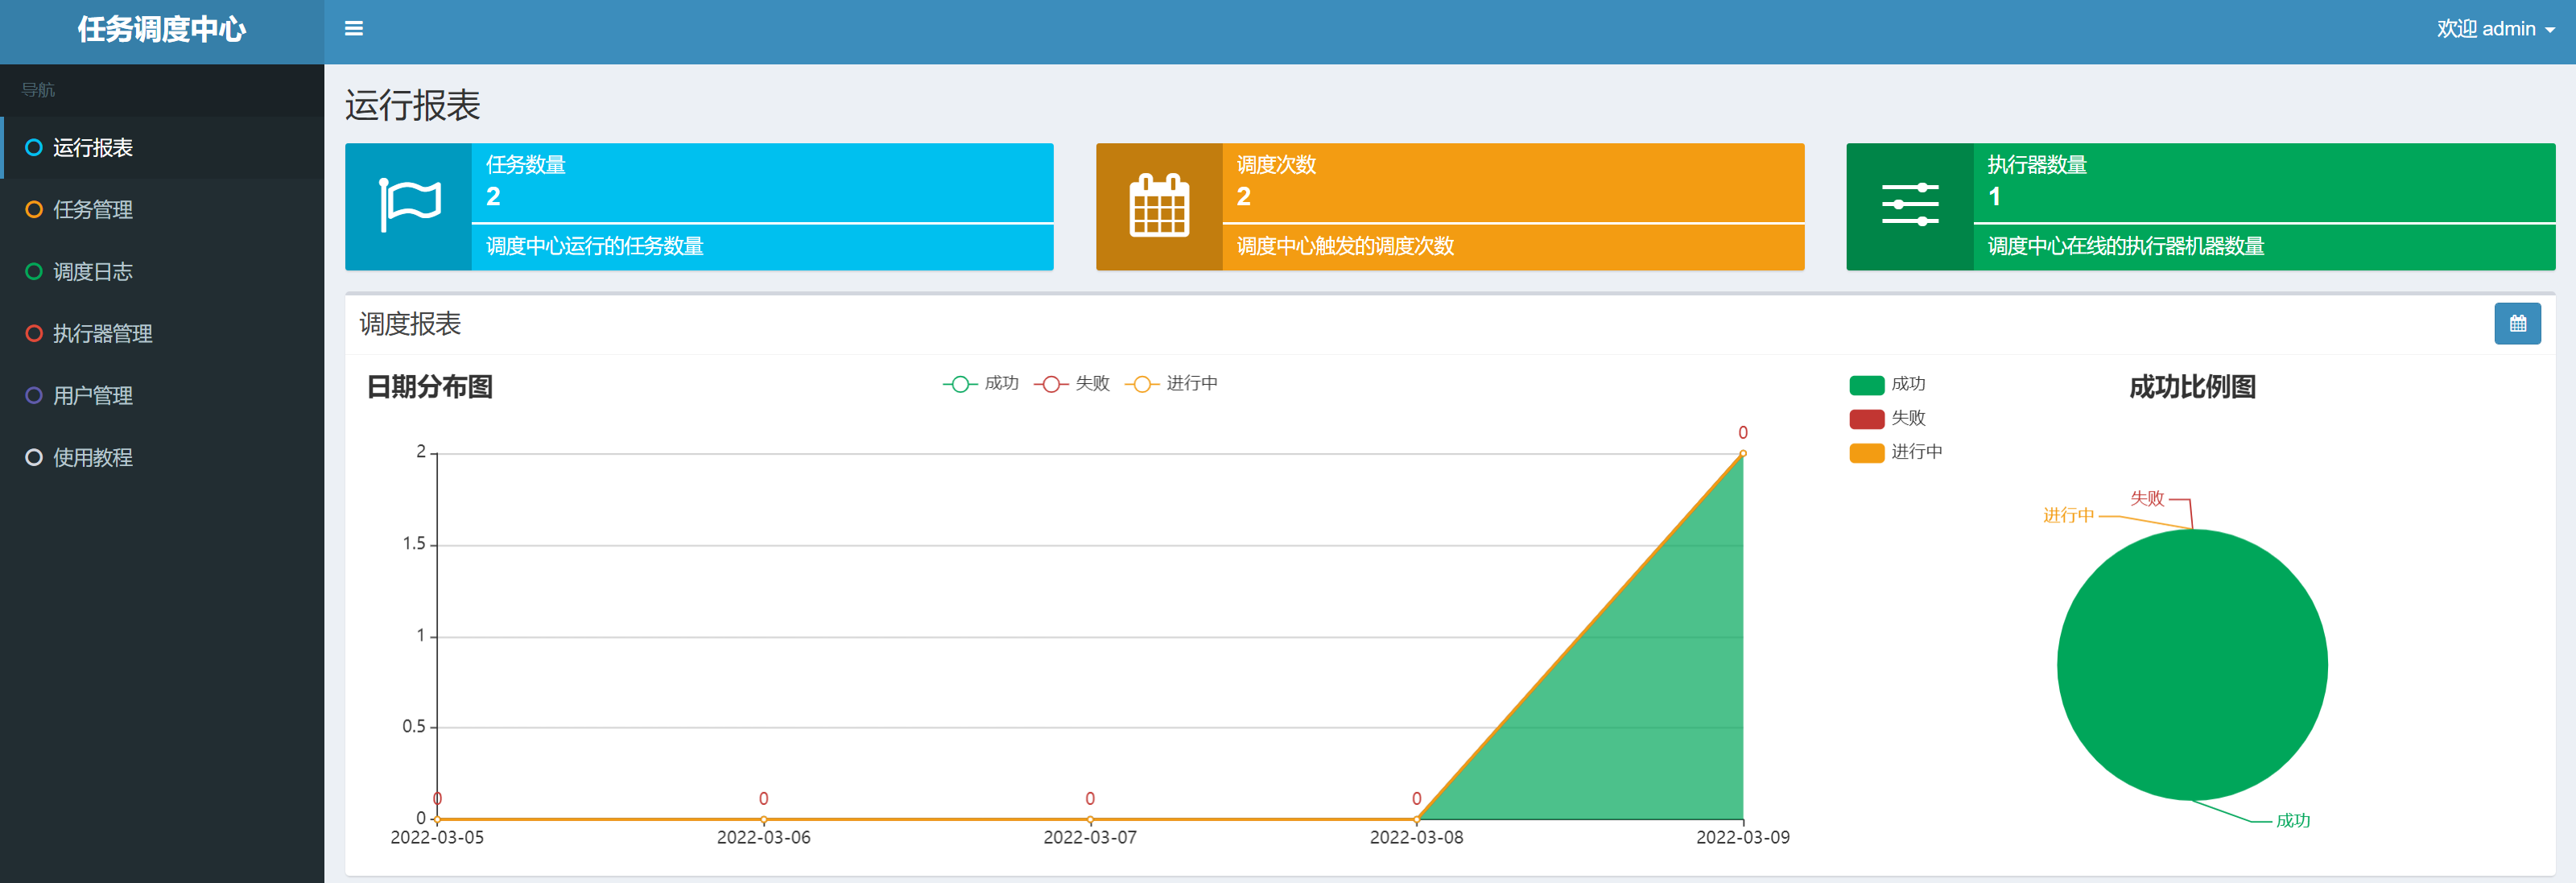Open 用户管理 in the sidebar
Viewport: 2576px width, 883px height.
pyautogui.click(x=93, y=396)
